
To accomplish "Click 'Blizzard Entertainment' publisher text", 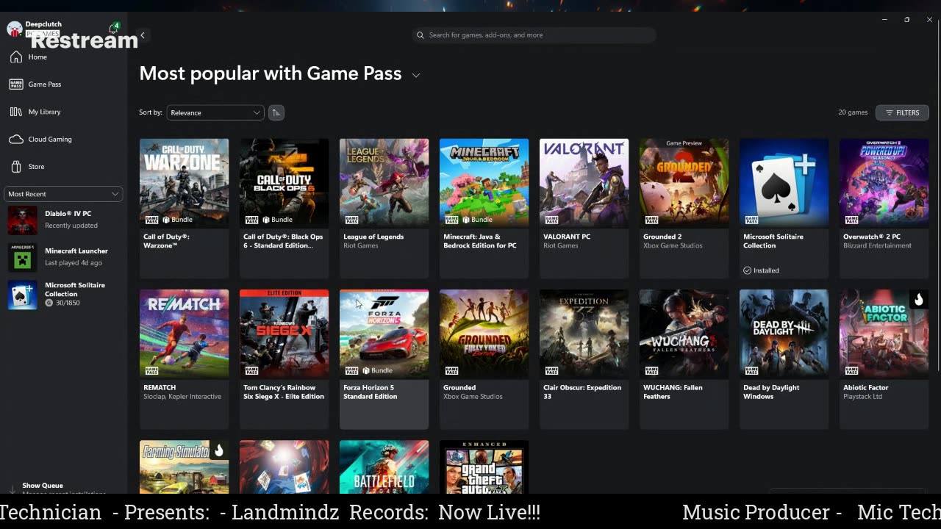I will (877, 245).
